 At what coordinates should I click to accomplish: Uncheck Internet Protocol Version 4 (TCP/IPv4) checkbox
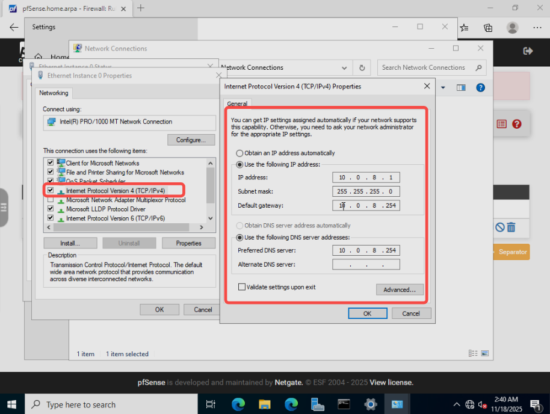pos(51,190)
